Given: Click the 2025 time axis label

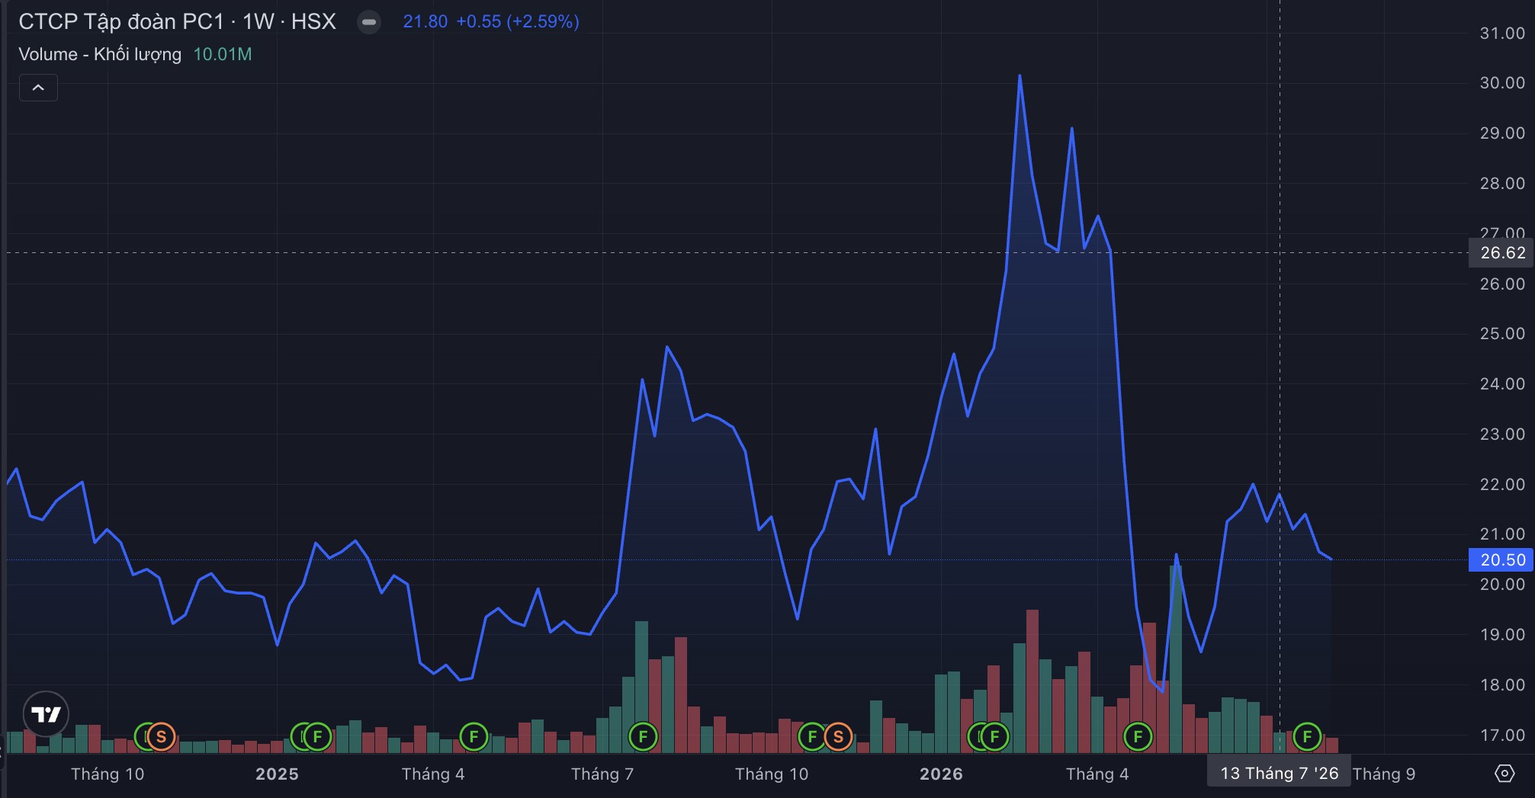Looking at the screenshot, I should [277, 774].
